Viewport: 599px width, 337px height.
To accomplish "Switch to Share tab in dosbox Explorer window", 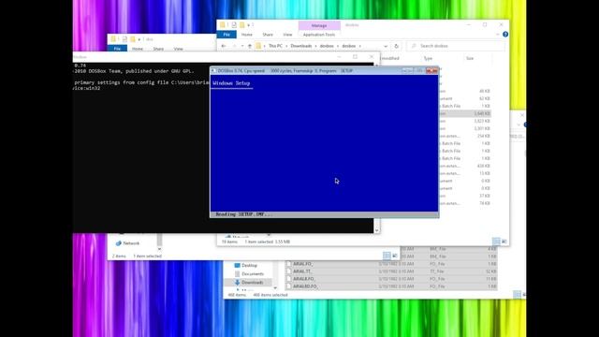I will pyautogui.click(x=268, y=35).
